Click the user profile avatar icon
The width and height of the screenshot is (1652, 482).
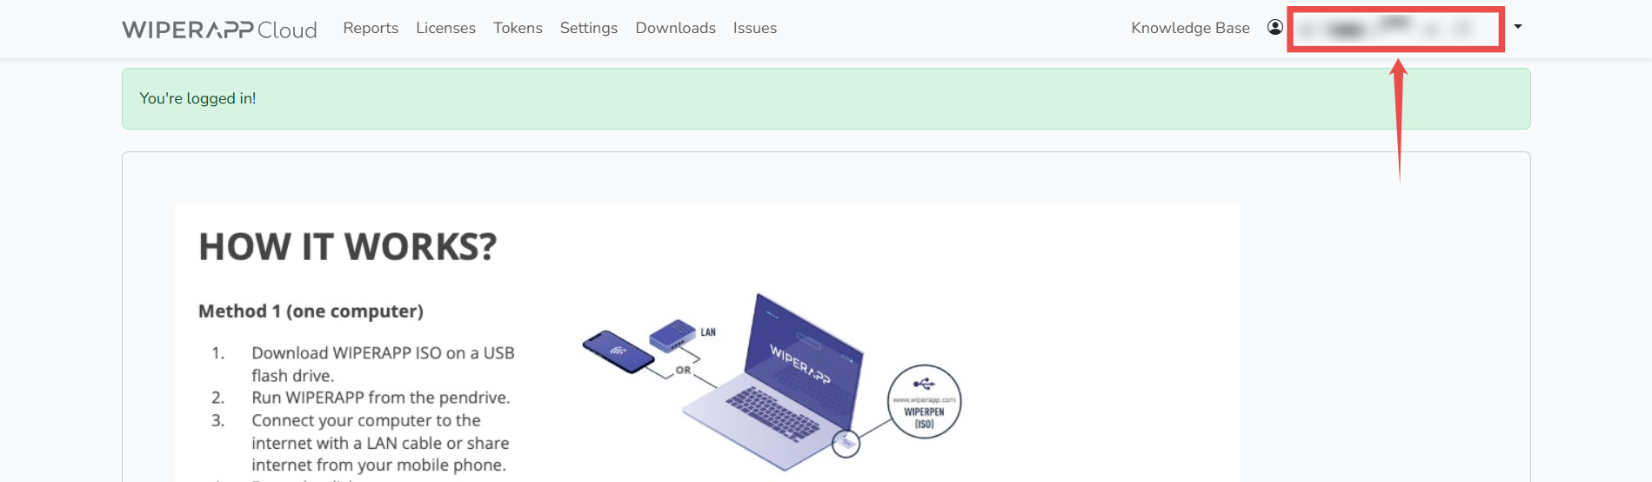point(1275,28)
